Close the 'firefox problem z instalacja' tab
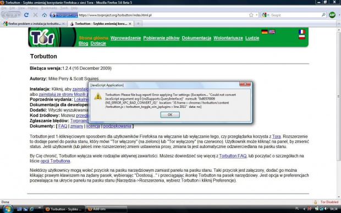Image resolution: width=341 pixels, height=213 pixels. (63, 24)
